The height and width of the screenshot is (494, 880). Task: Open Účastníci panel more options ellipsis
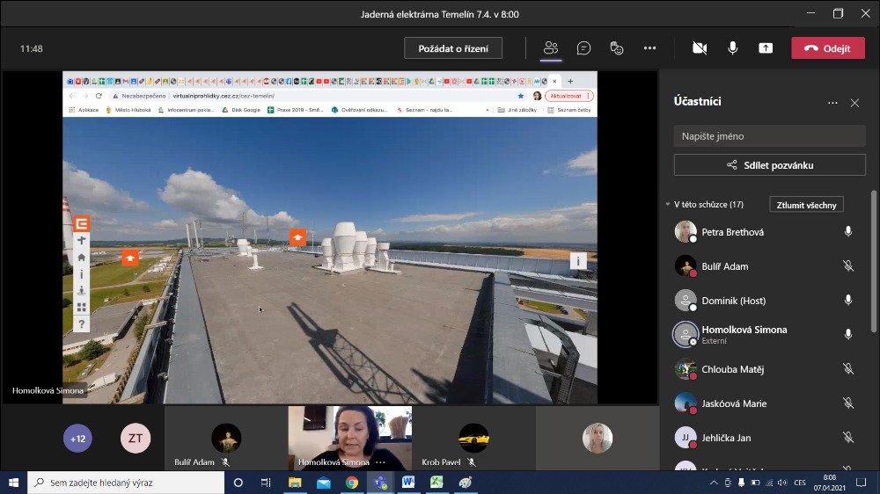(832, 103)
